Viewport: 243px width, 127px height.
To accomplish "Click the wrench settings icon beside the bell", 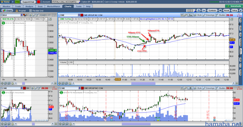I will click(204, 11).
